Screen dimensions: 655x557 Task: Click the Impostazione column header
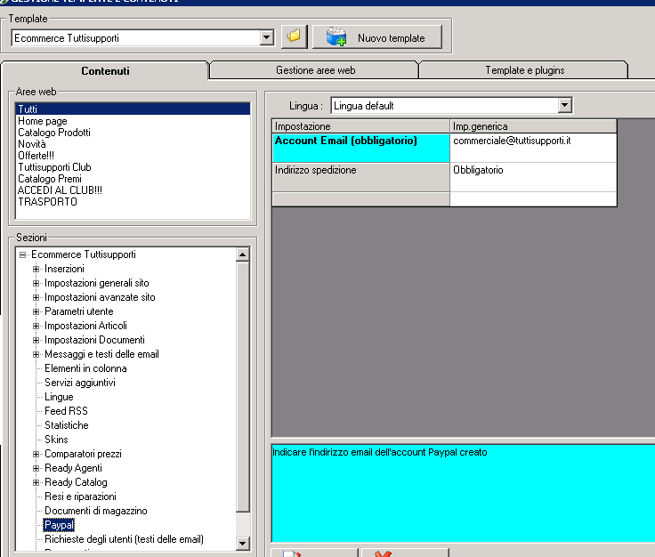[x=361, y=126]
